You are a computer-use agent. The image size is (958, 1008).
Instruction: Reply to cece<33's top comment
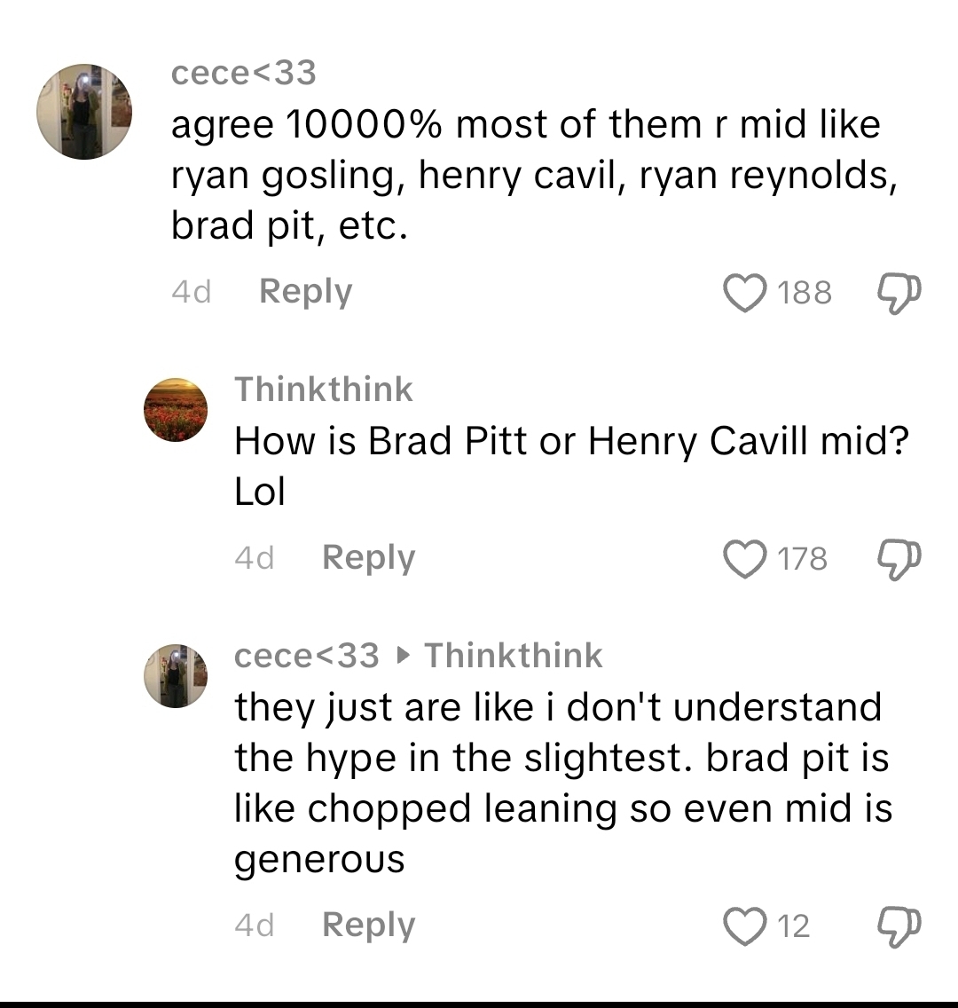point(305,292)
